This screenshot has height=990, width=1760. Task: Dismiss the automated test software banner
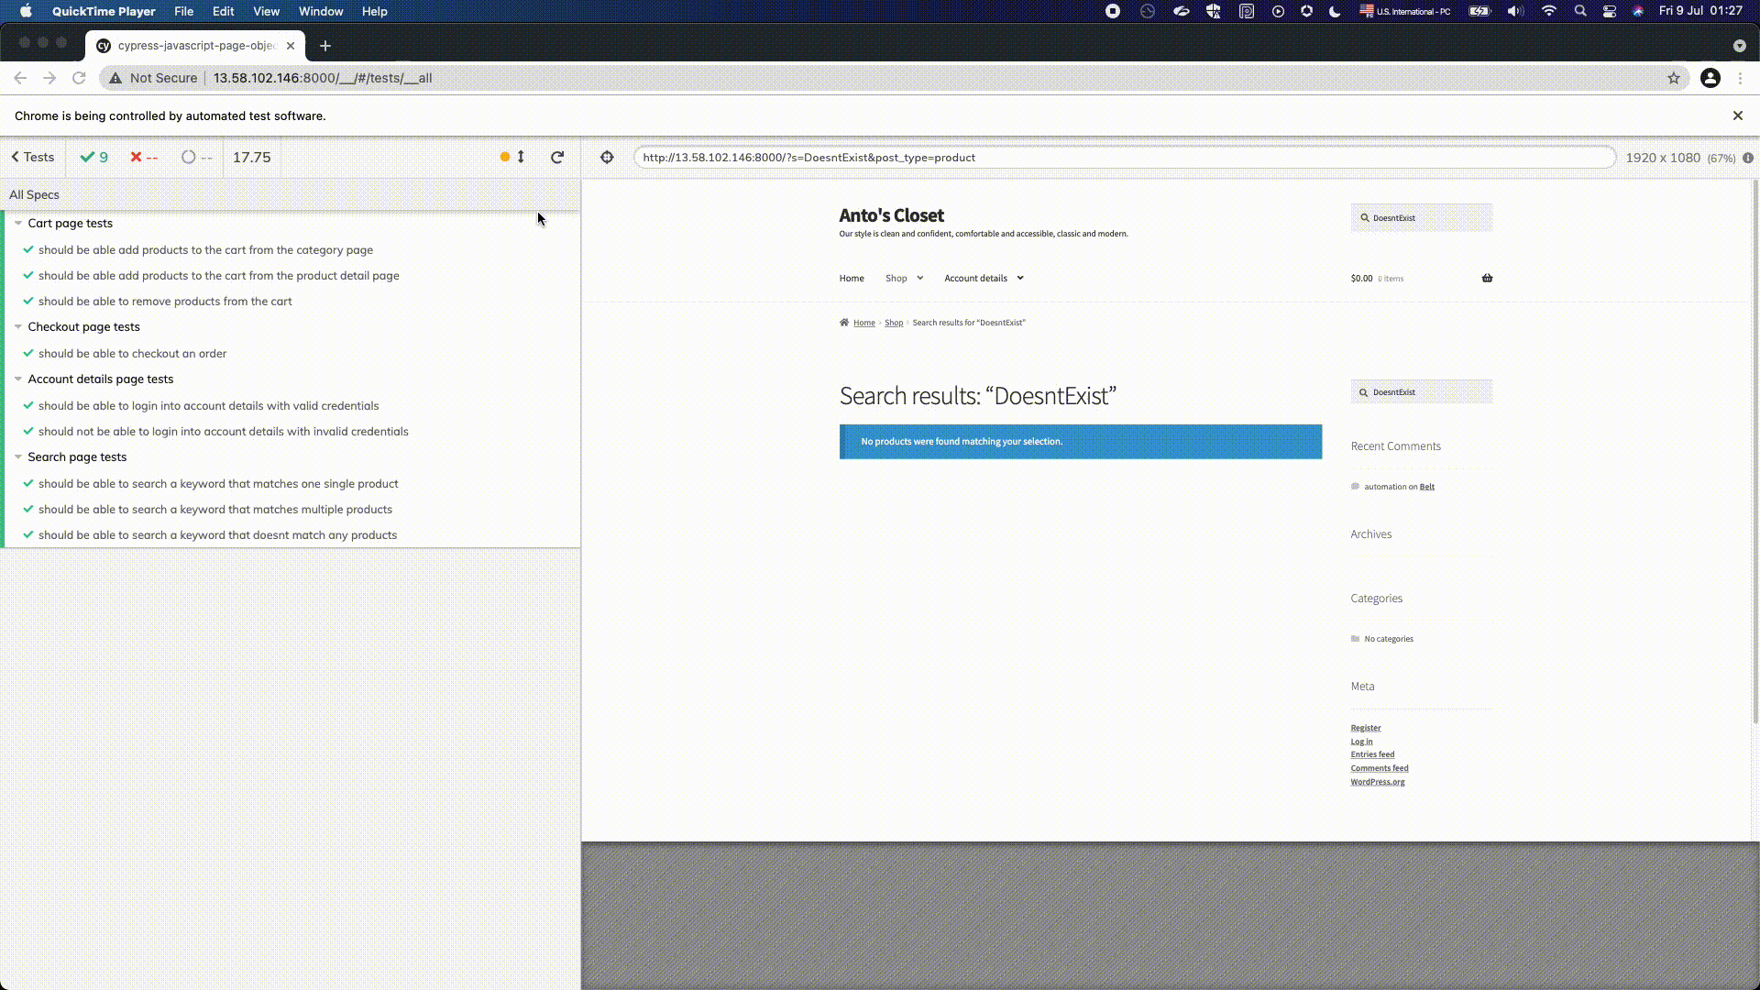click(1737, 115)
